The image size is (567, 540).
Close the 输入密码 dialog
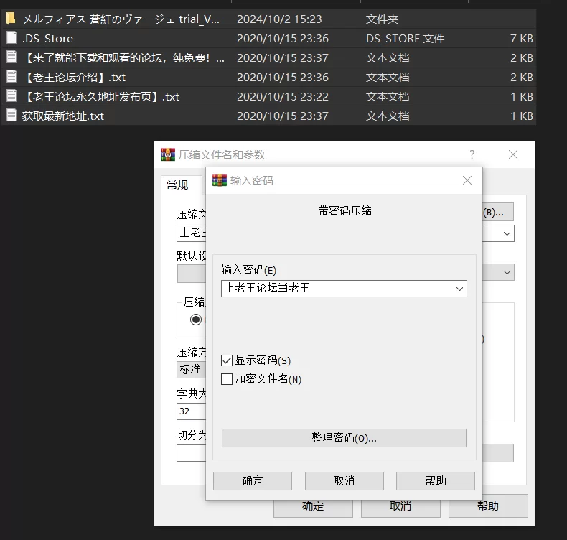pos(467,181)
